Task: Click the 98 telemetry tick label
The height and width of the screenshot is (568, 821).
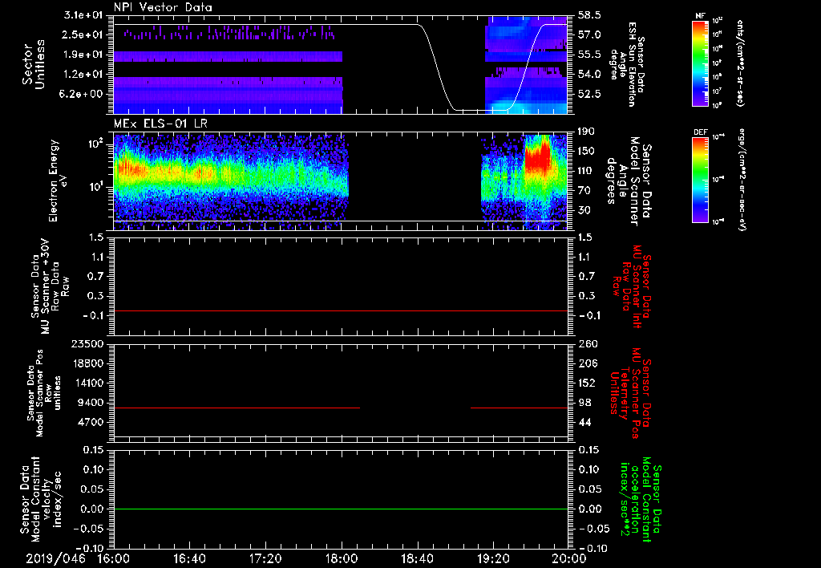Action: point(584,403)
